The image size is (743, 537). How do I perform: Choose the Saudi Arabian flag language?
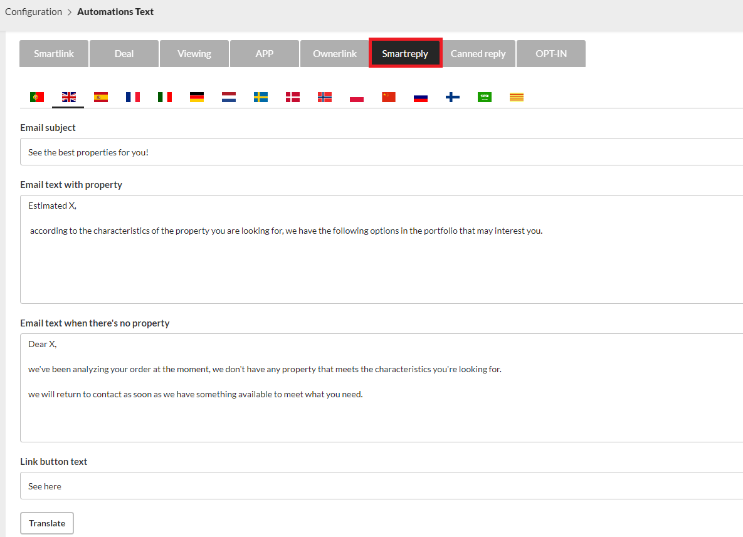[x=485, y=97]
